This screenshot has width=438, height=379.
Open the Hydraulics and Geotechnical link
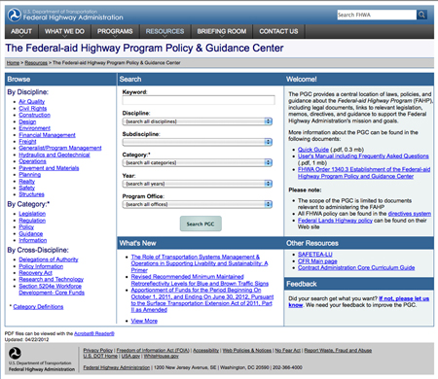tap(55, 155)
